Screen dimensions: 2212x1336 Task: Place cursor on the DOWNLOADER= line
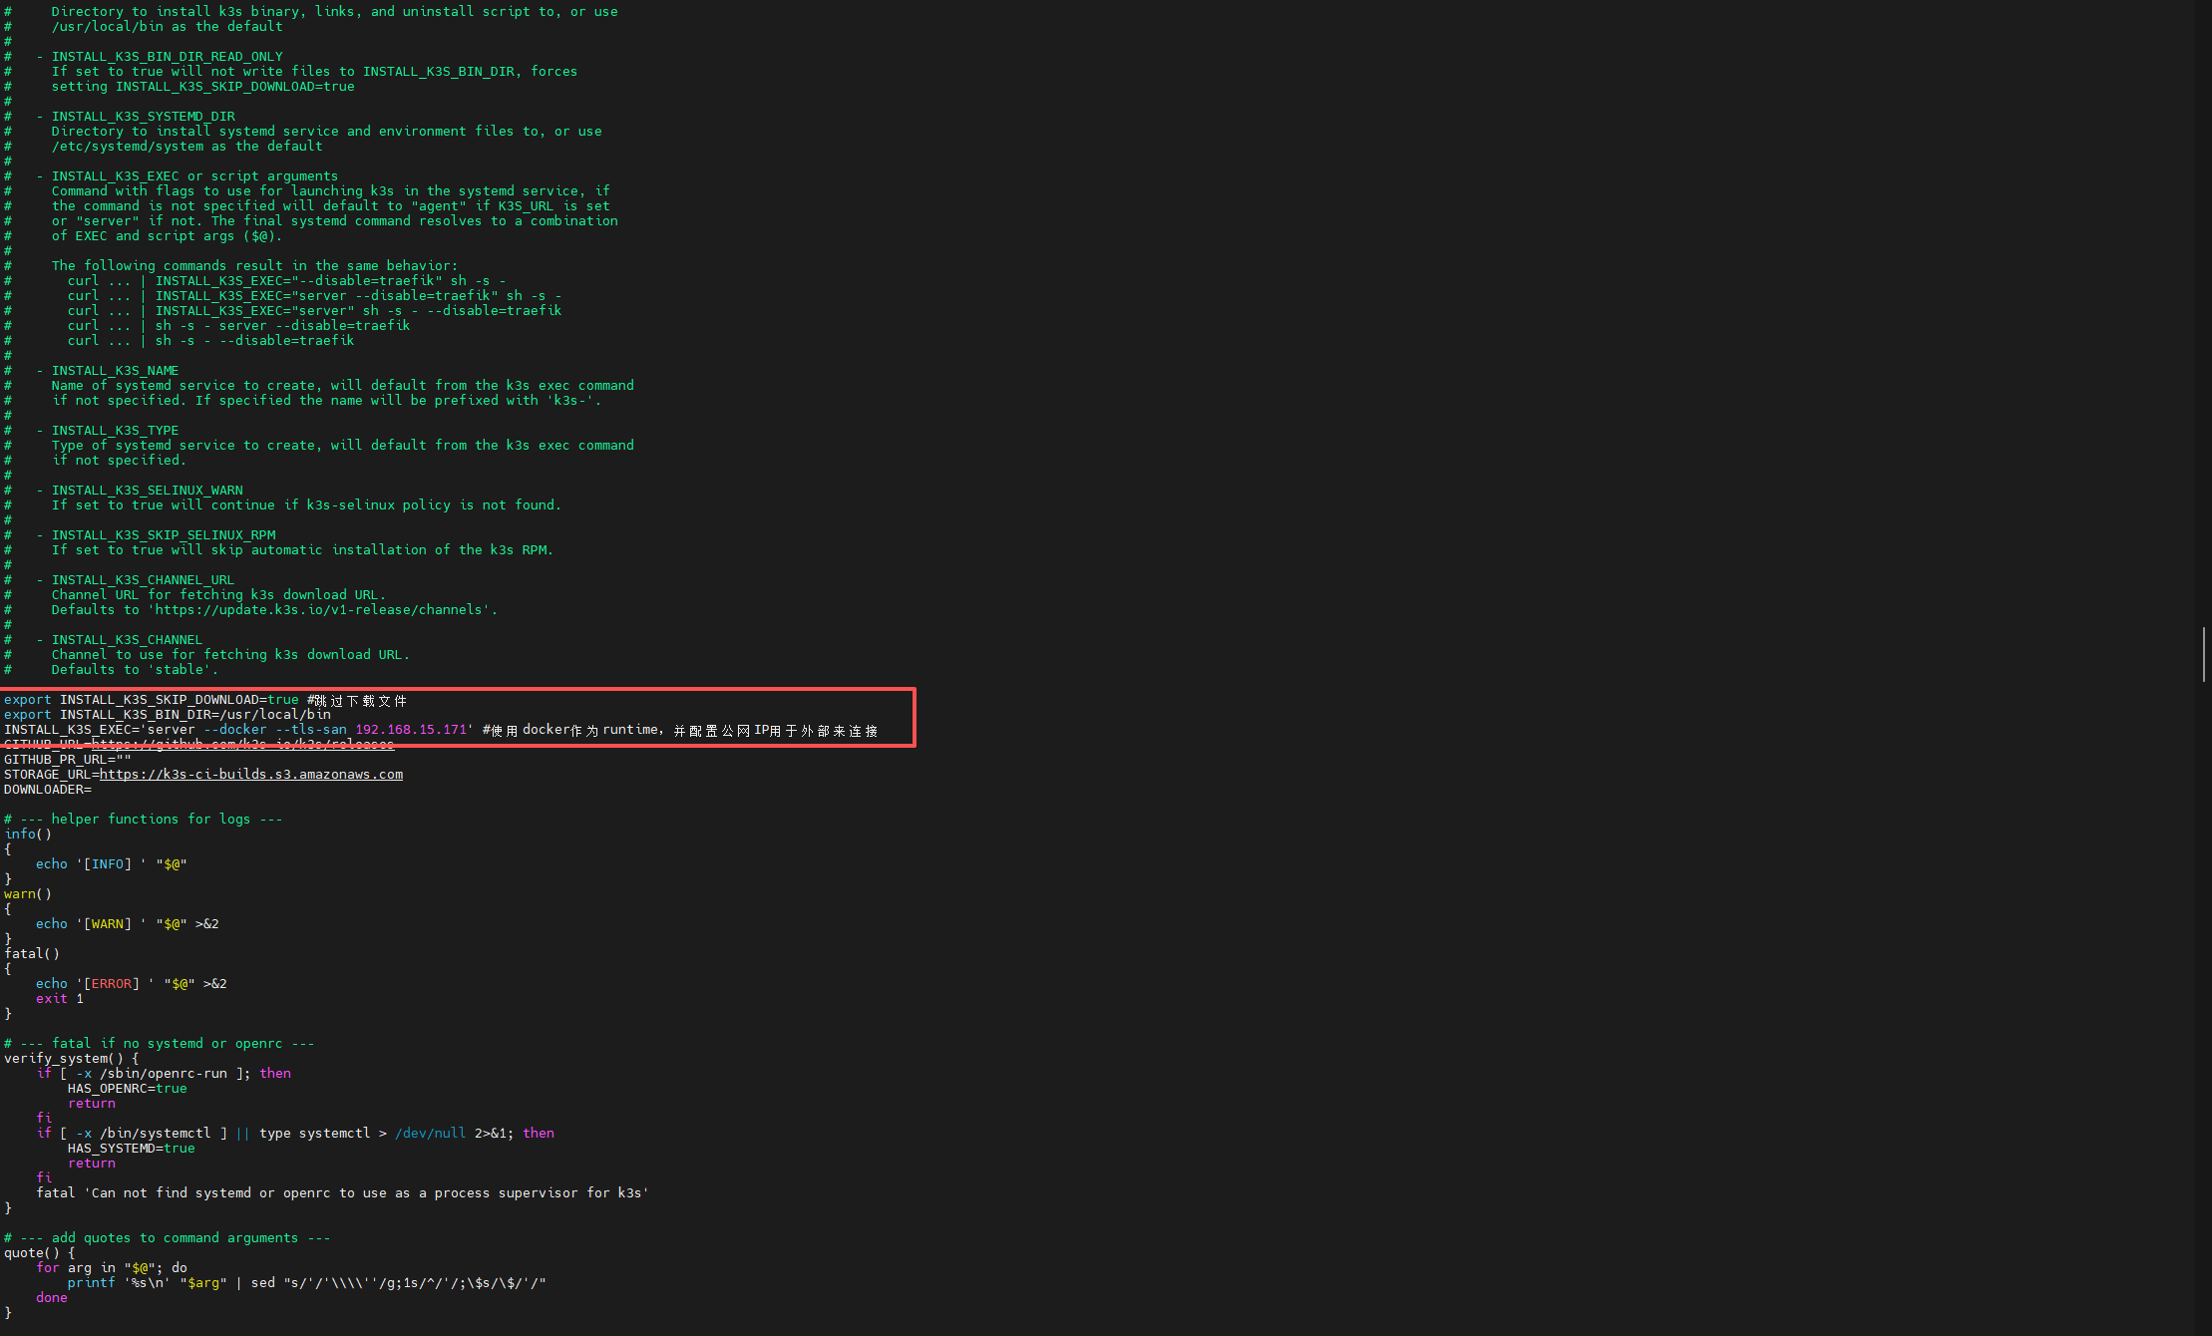(48, 790)
